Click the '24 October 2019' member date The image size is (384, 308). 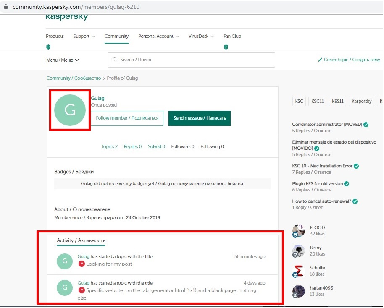143,217
